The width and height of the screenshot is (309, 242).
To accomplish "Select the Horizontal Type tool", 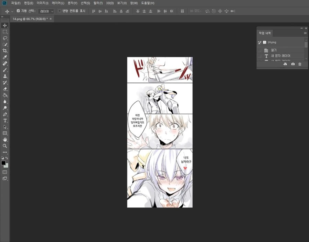I will (x=5, y=120).
